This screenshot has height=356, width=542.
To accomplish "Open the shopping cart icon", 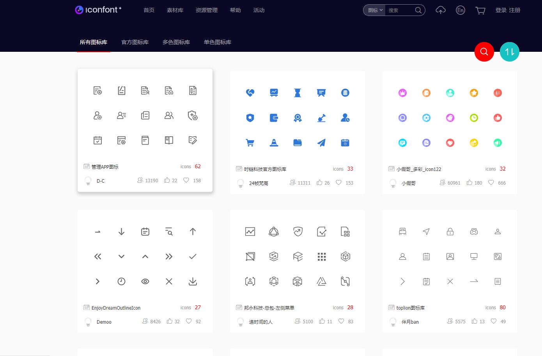I will (x=480, y=11).
